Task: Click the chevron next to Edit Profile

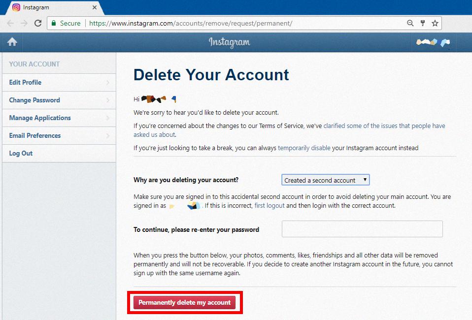Action: tap(108, 82)
